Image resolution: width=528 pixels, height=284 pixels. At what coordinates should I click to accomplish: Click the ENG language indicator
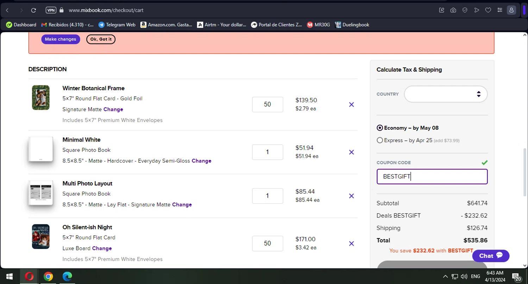(476, 277)
